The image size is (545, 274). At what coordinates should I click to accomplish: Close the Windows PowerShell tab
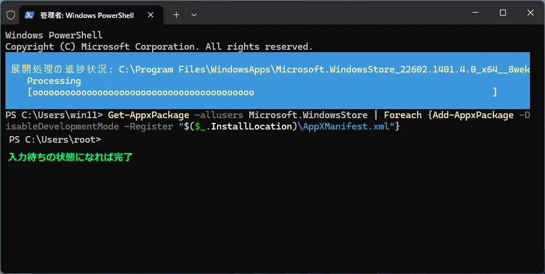click(150, 15)
